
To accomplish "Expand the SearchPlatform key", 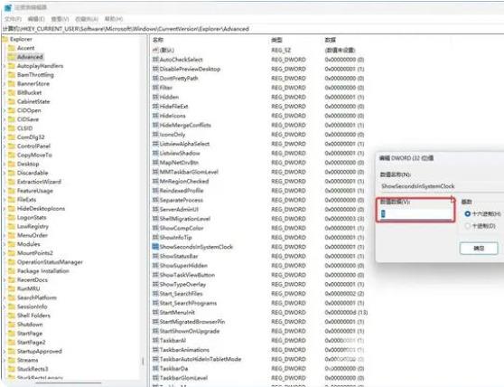I will coord(5,297).
